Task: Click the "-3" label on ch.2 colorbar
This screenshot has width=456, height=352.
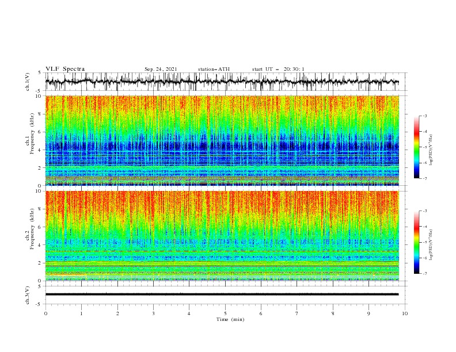Action: pos(424,211)
